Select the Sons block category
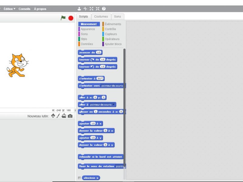Screen dimensions: 243x182 pyautogui.click(x=83, y=34)
